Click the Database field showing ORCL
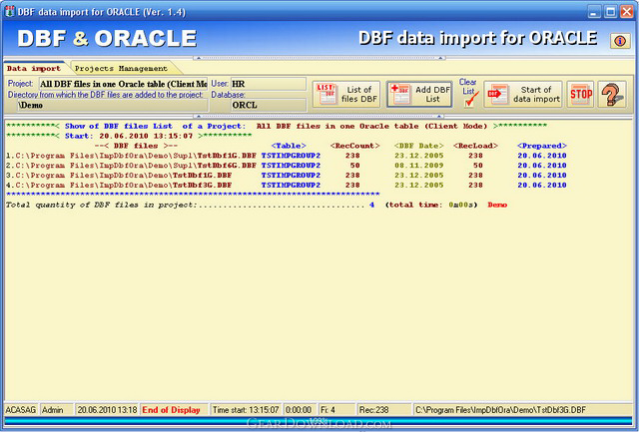The height and width of the screenshot is (432, 639). tap(269, 105)
